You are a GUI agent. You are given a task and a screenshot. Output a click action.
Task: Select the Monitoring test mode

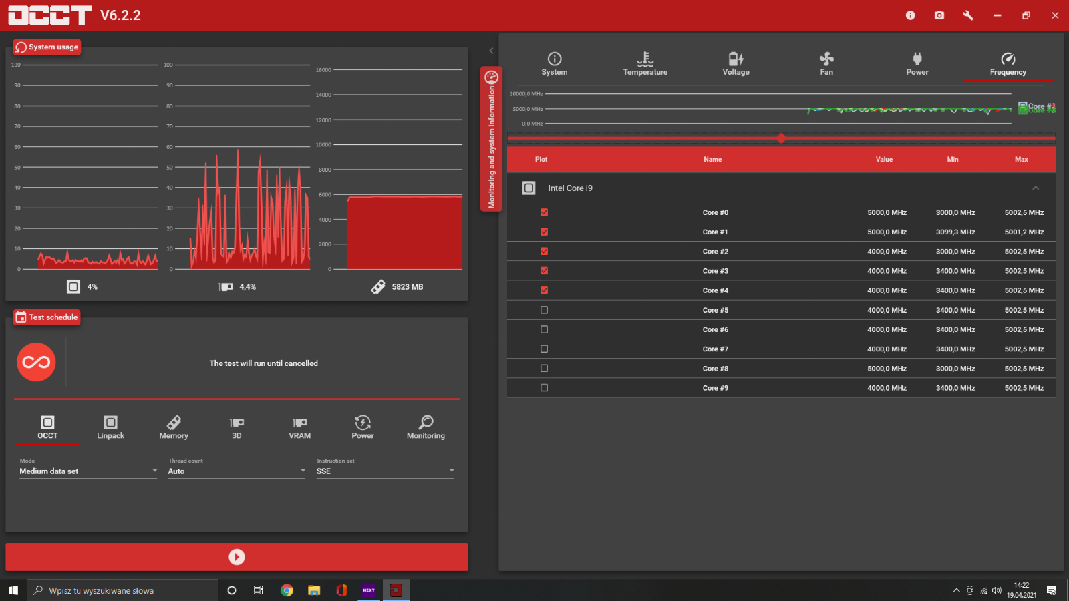426,427
